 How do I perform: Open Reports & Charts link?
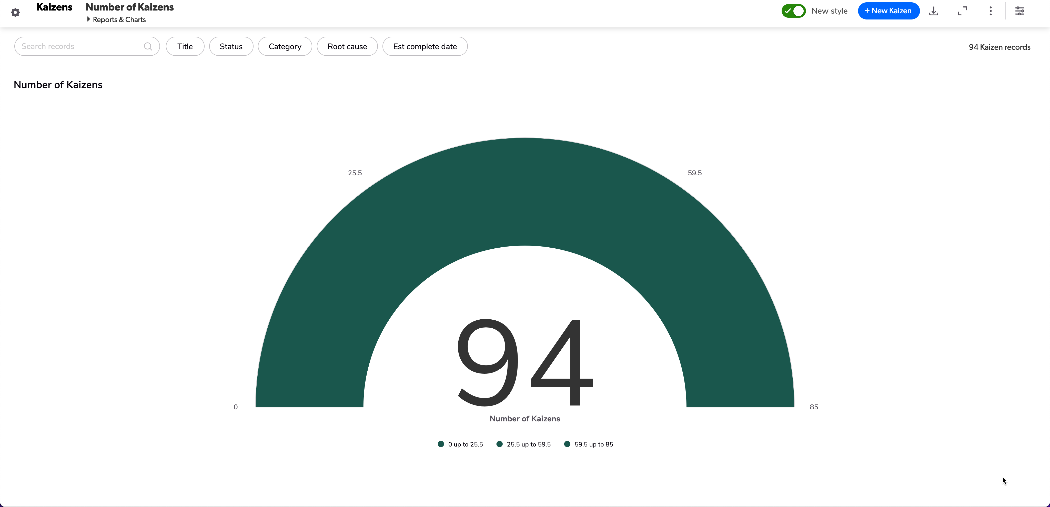119,19
